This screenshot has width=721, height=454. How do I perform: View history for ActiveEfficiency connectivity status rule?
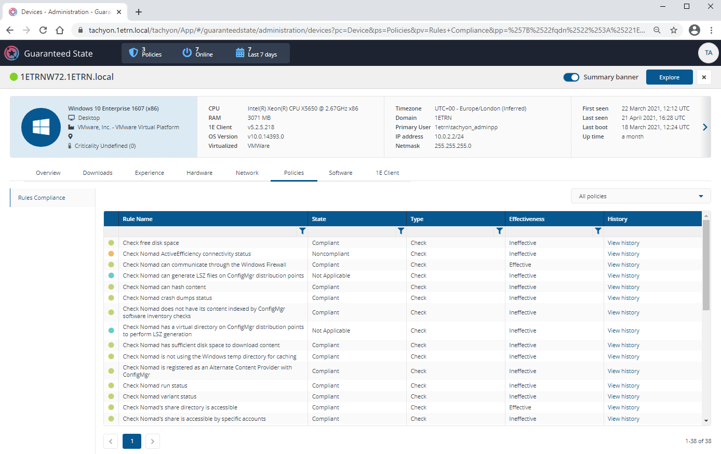623,254
